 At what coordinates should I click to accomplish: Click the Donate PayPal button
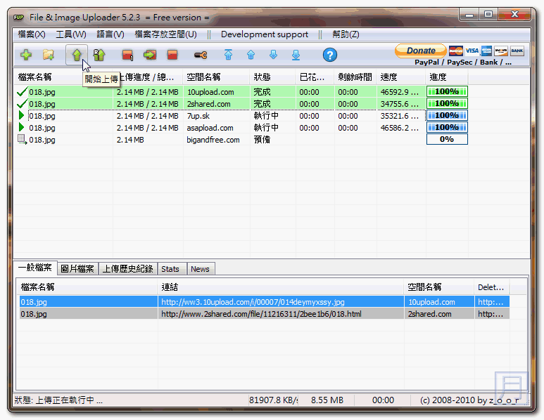tap(421, 51)
